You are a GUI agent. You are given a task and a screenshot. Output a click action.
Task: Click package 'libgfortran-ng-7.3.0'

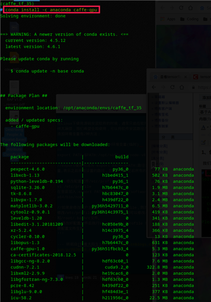pos(37,280)
